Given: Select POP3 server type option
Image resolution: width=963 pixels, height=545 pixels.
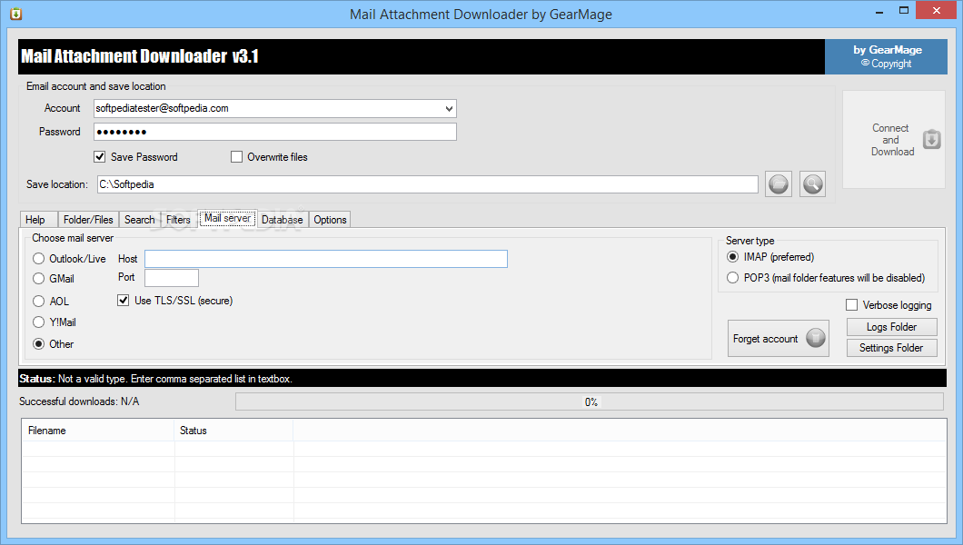Looking at the screenshot, I should pos(732,277).
